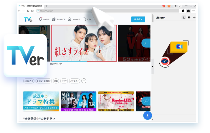Add a category with the plus chip

(x=84, y=81)
